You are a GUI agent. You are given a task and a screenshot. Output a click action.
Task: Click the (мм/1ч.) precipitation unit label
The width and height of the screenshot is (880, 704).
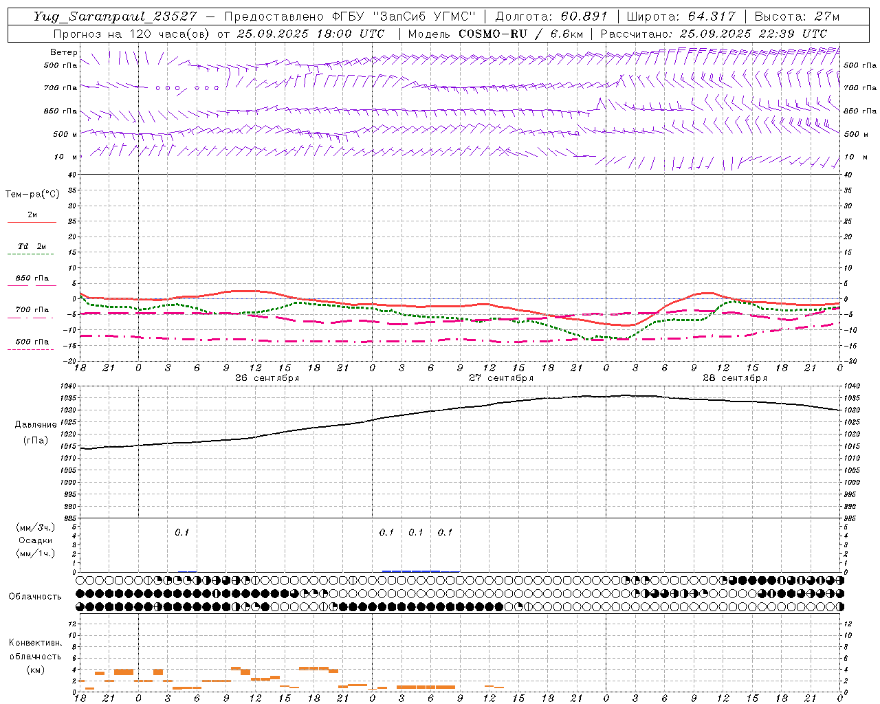click(x=36, y=553)
